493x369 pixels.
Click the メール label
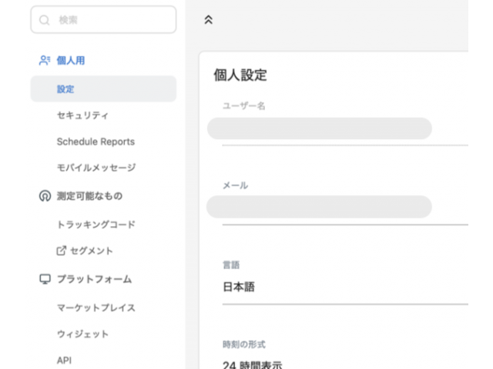(235, 185)
